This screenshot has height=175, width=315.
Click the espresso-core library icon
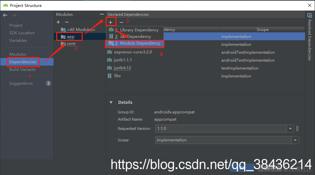[110, 52]
